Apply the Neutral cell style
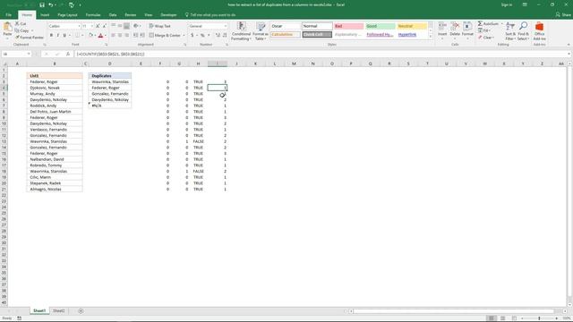The height and width of the screenshot is (322, 573). coord(412,26)
